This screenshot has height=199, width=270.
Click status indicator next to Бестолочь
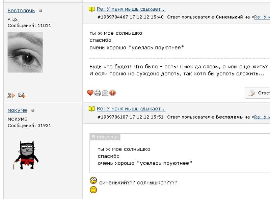pyautogui.click(x=40, y=11)
